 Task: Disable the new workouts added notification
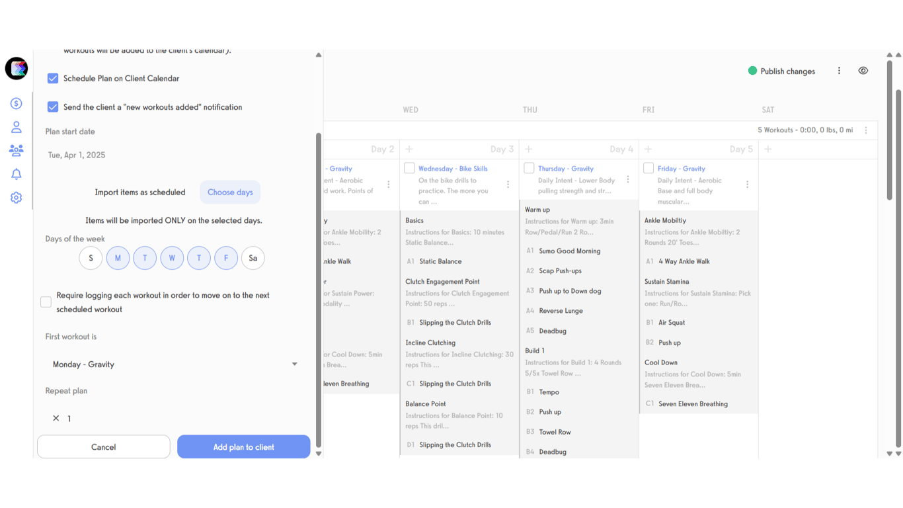53,106
